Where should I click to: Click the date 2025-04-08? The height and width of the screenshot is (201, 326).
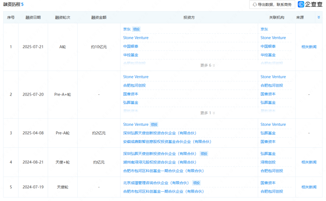(x=33, y=133)
